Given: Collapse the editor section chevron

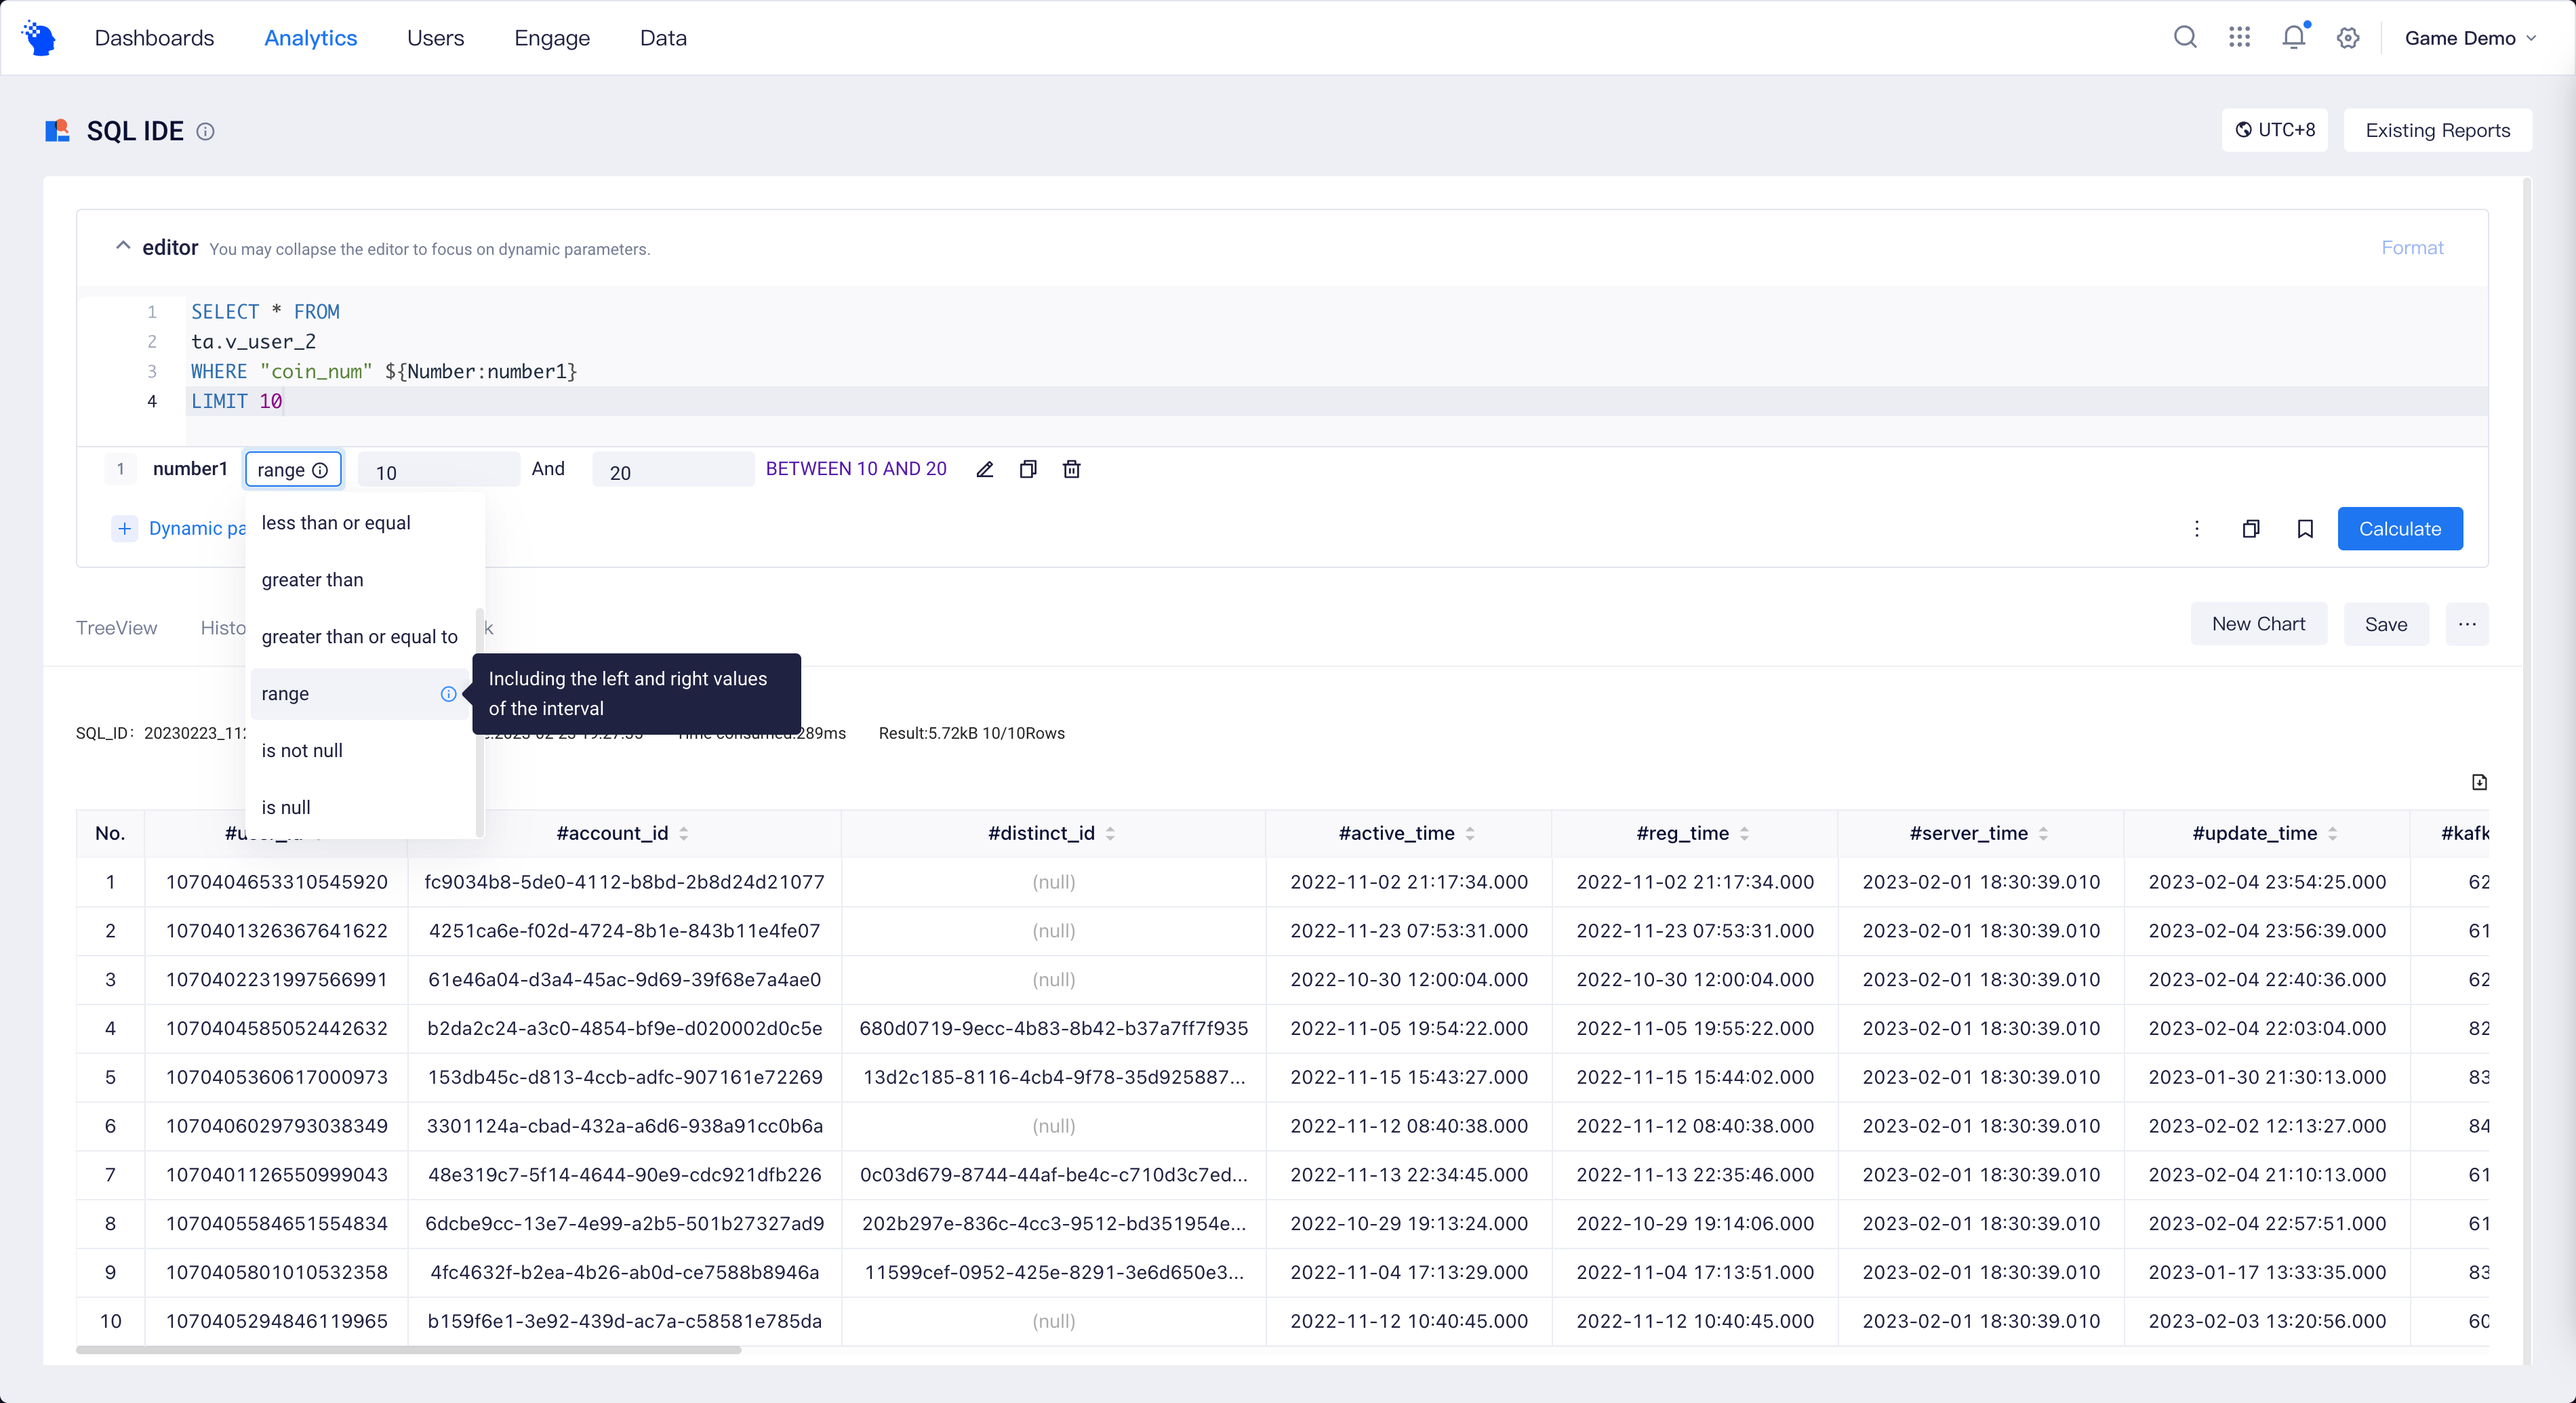Looking at the screenshot, I should click(x=123, y=246).
